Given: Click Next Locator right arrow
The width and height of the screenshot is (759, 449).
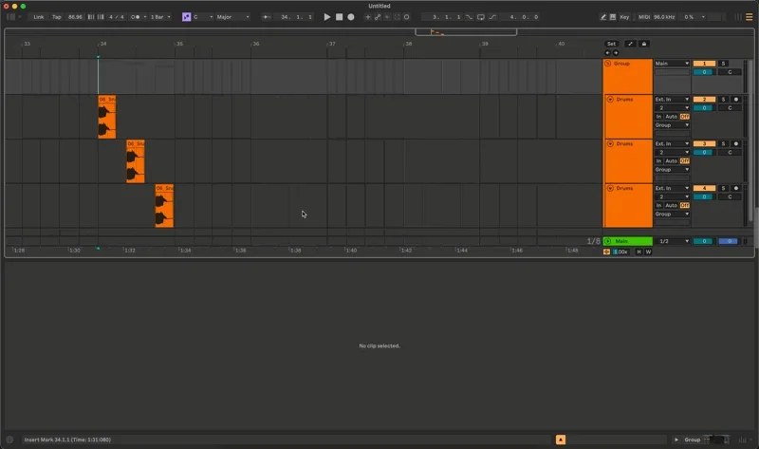Looking at the screenshot, I should (616, 53).
